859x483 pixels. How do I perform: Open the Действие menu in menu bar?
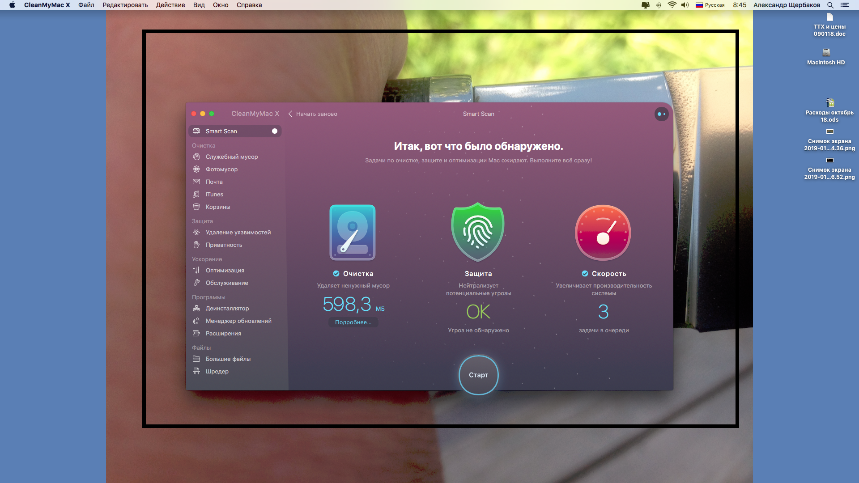(170, 5)
